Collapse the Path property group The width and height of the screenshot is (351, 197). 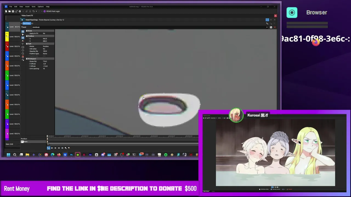click(x=27, y=44)
